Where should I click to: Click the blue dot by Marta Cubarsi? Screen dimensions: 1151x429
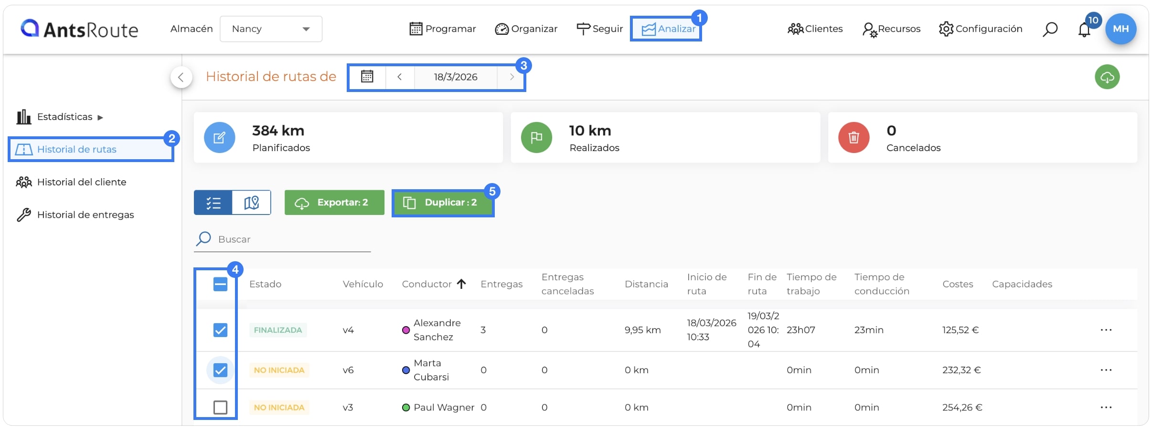point(406,370)
